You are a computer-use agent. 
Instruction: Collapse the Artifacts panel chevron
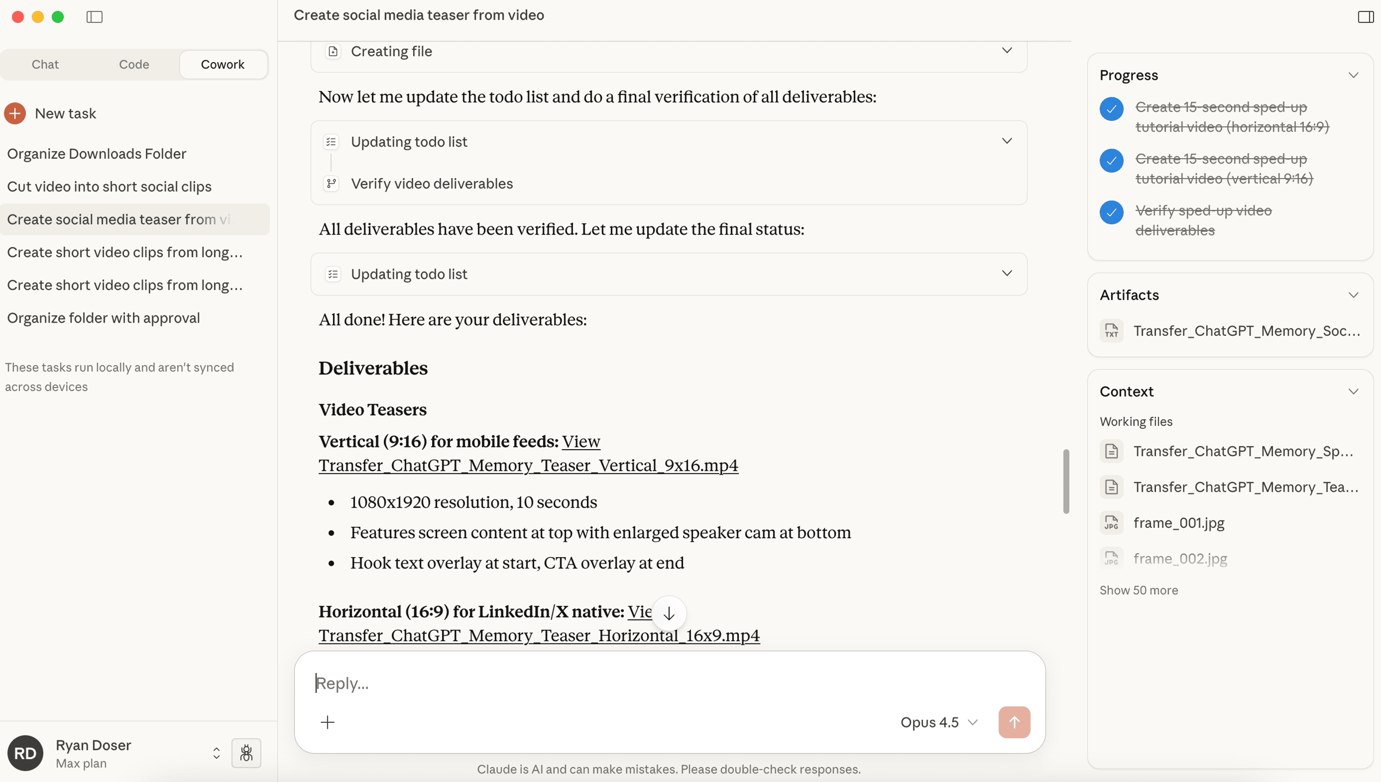1353,295
